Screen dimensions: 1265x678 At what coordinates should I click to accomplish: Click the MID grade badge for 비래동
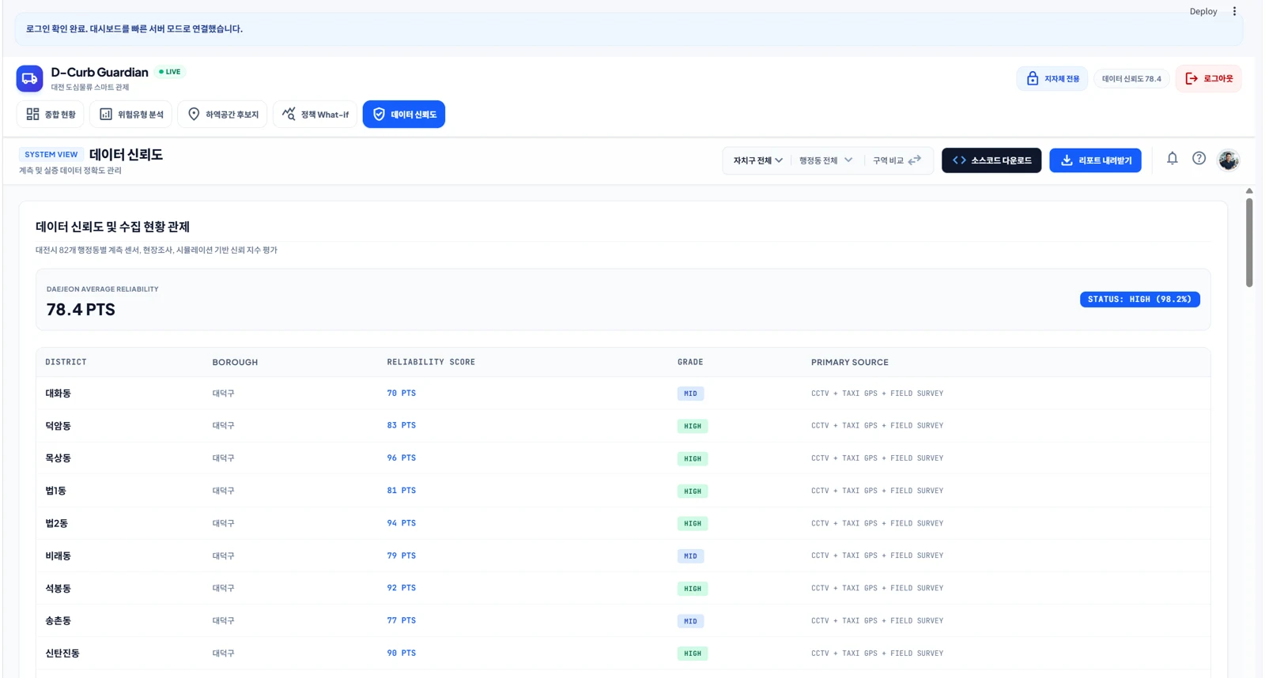(690, 556)
